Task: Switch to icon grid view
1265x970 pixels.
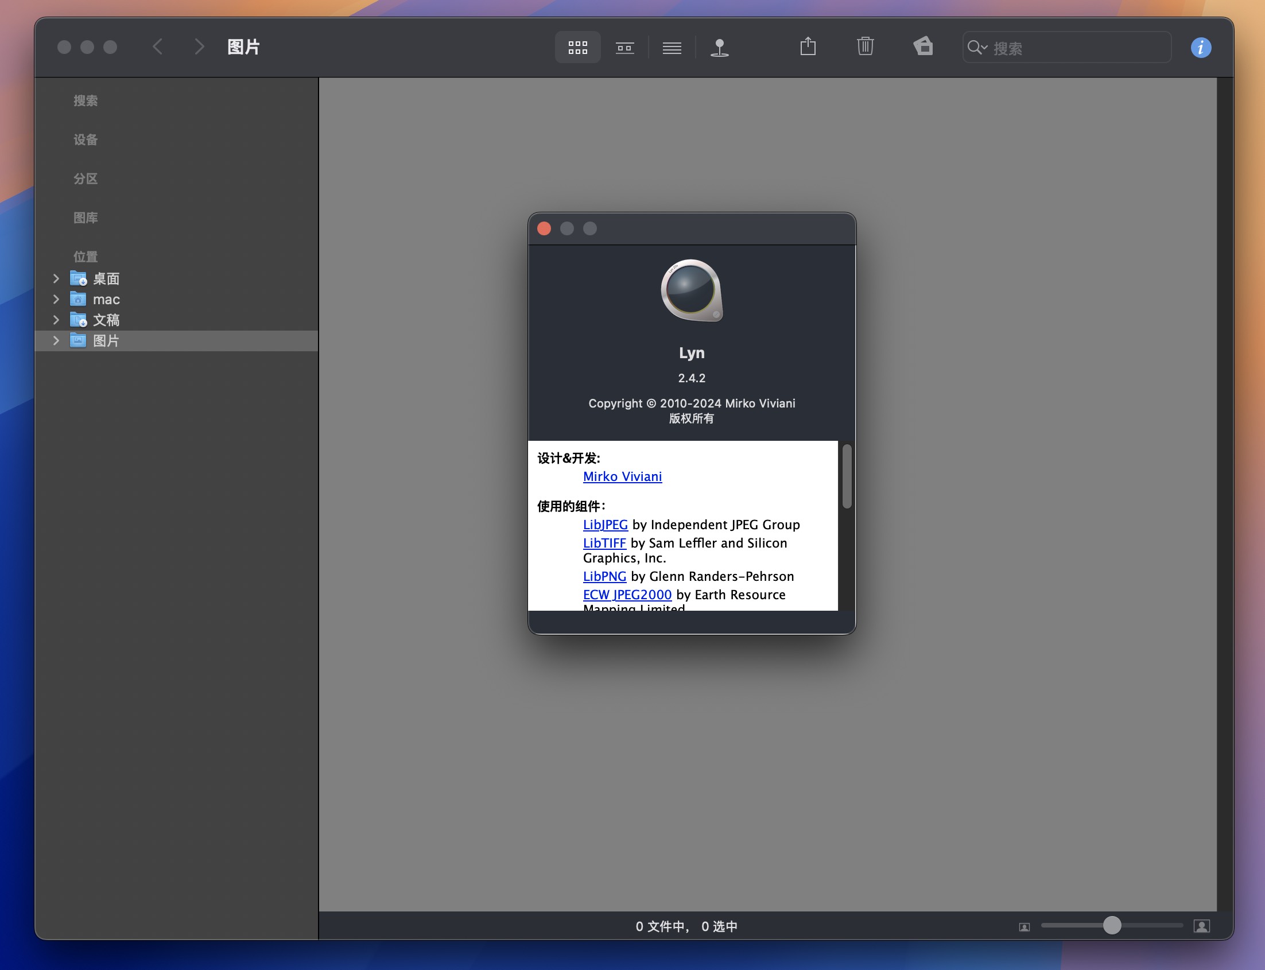Action: [577, 47]
